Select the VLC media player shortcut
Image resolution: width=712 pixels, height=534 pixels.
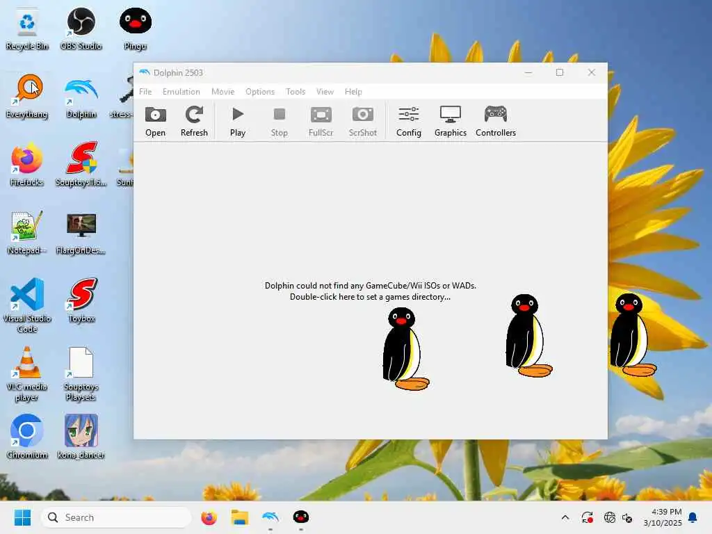click(27, 374)
